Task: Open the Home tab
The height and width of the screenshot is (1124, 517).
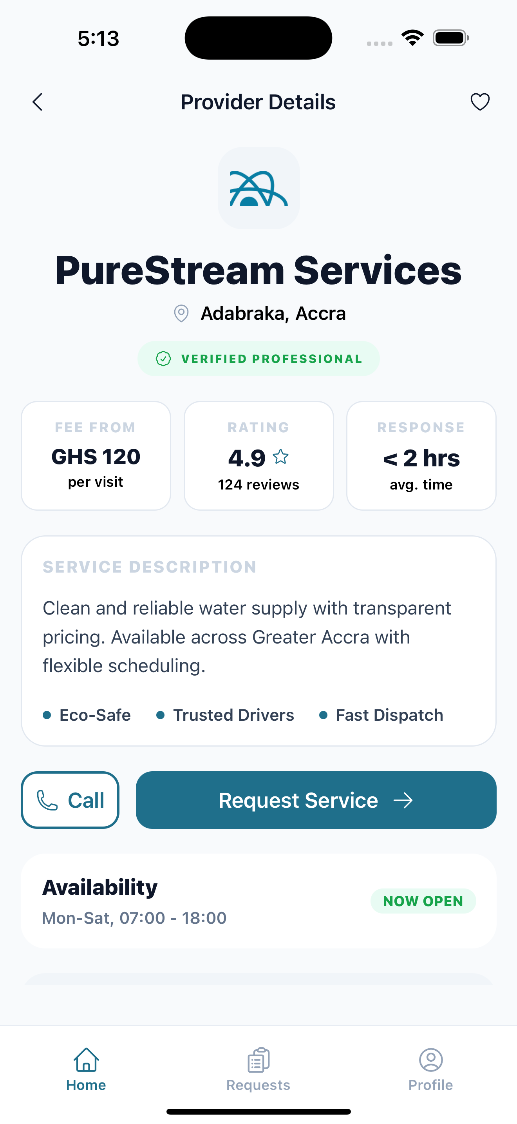Action: pyautogui.click(x=86, y=1069)
